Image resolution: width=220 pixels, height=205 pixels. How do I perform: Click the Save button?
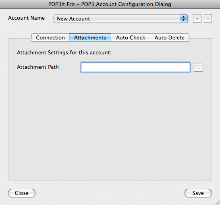(x=198, y=193)
